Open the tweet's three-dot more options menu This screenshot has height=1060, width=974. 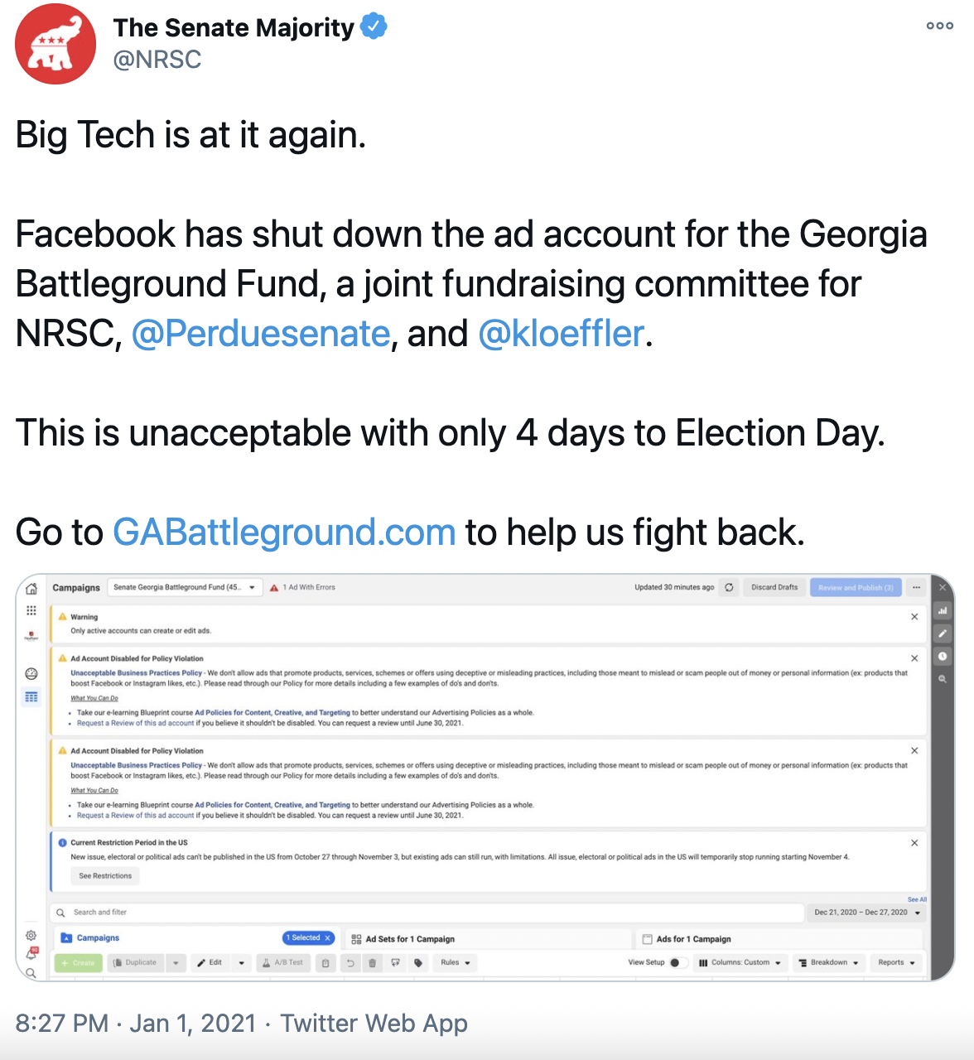tap(939, 26)
